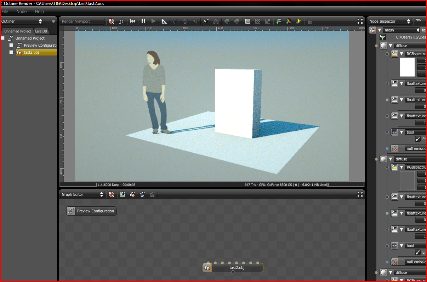Click the lifebuoy recenter icon in Graph Editor
427x282 pixels.
point(112,194)
